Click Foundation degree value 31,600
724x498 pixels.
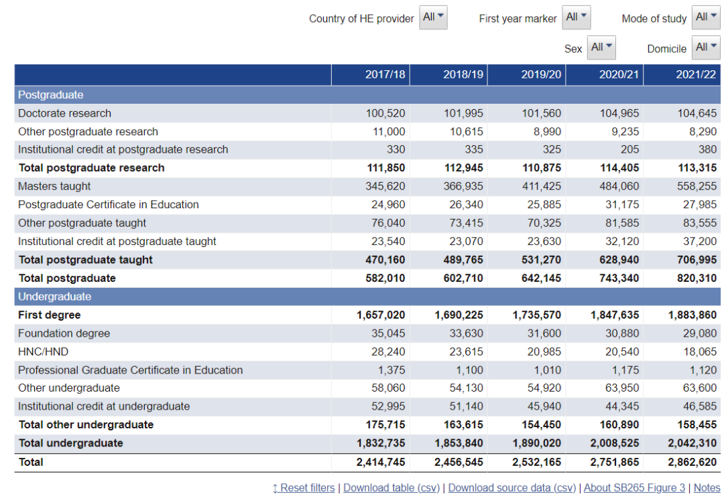point(544,333)
